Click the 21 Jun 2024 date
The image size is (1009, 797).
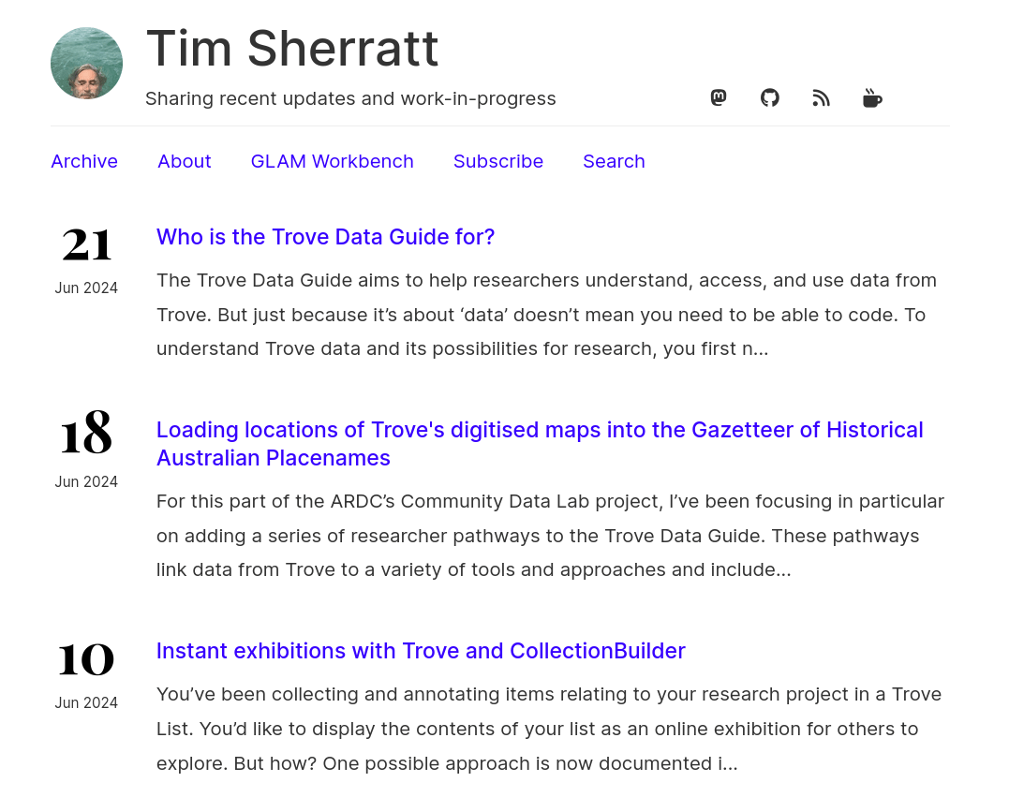[86, 260]
